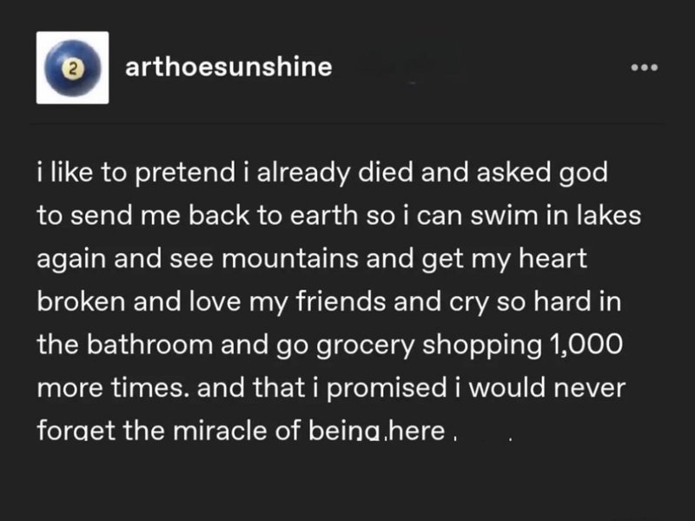Open the arthoesunshine blog link
Screen dimensions: 695x521
pos(228,67)
